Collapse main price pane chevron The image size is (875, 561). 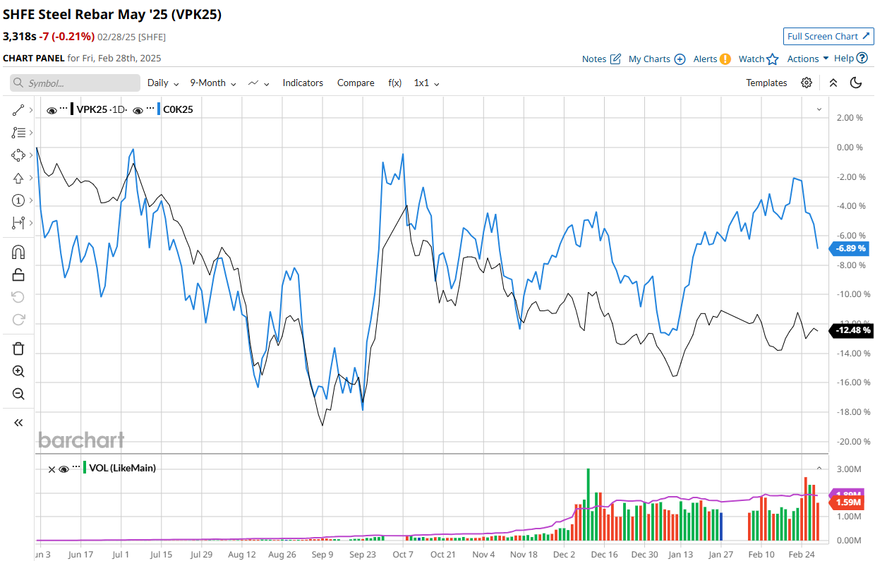819,109
